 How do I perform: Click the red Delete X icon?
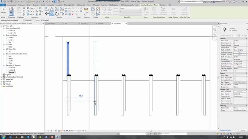click(x=73, y=14)
